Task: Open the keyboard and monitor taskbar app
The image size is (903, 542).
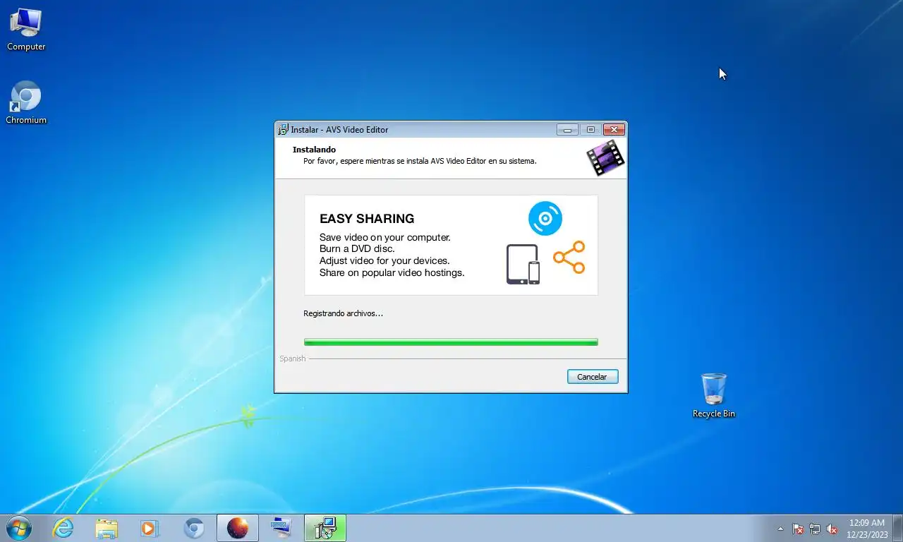Action: click(281, 528)
